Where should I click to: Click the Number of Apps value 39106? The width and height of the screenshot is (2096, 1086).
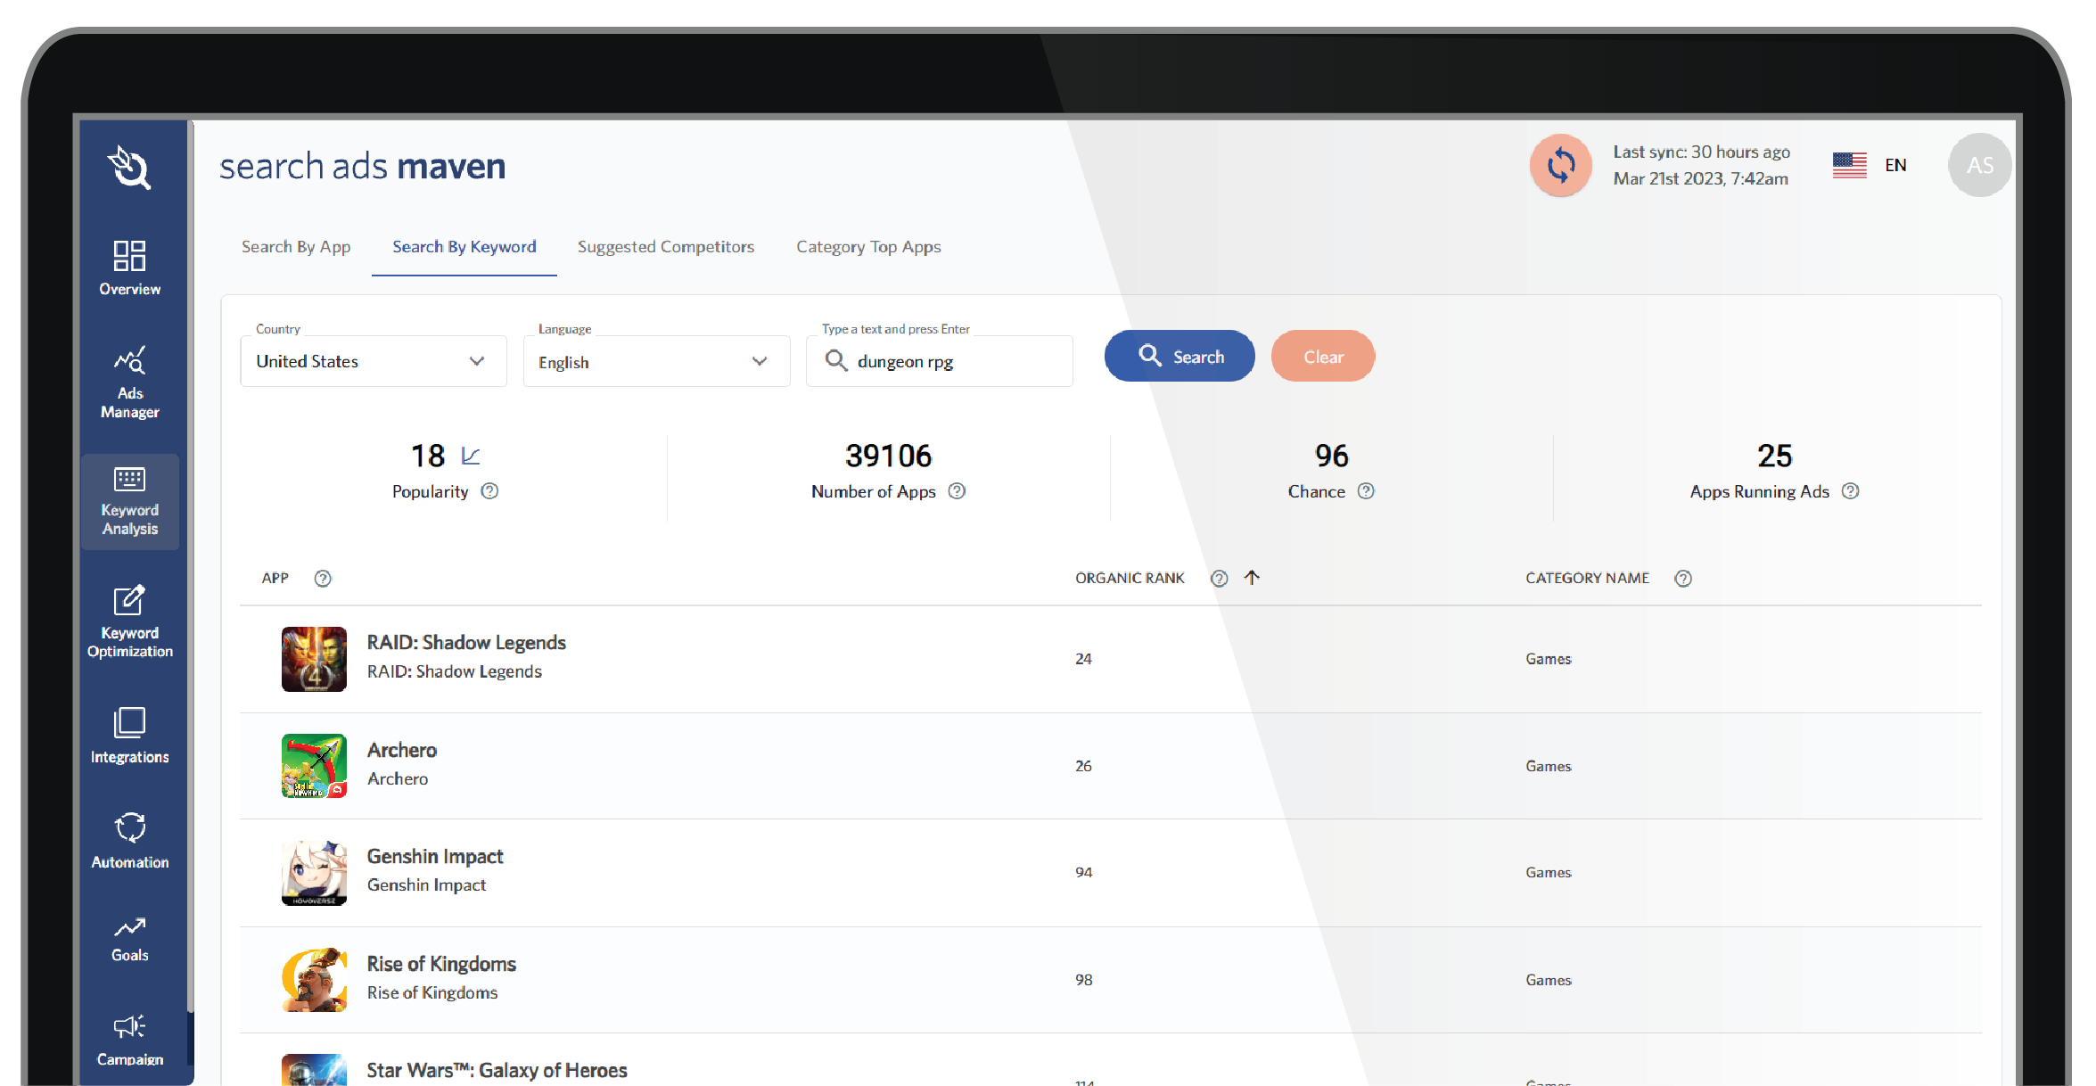(x=888, y=456)
